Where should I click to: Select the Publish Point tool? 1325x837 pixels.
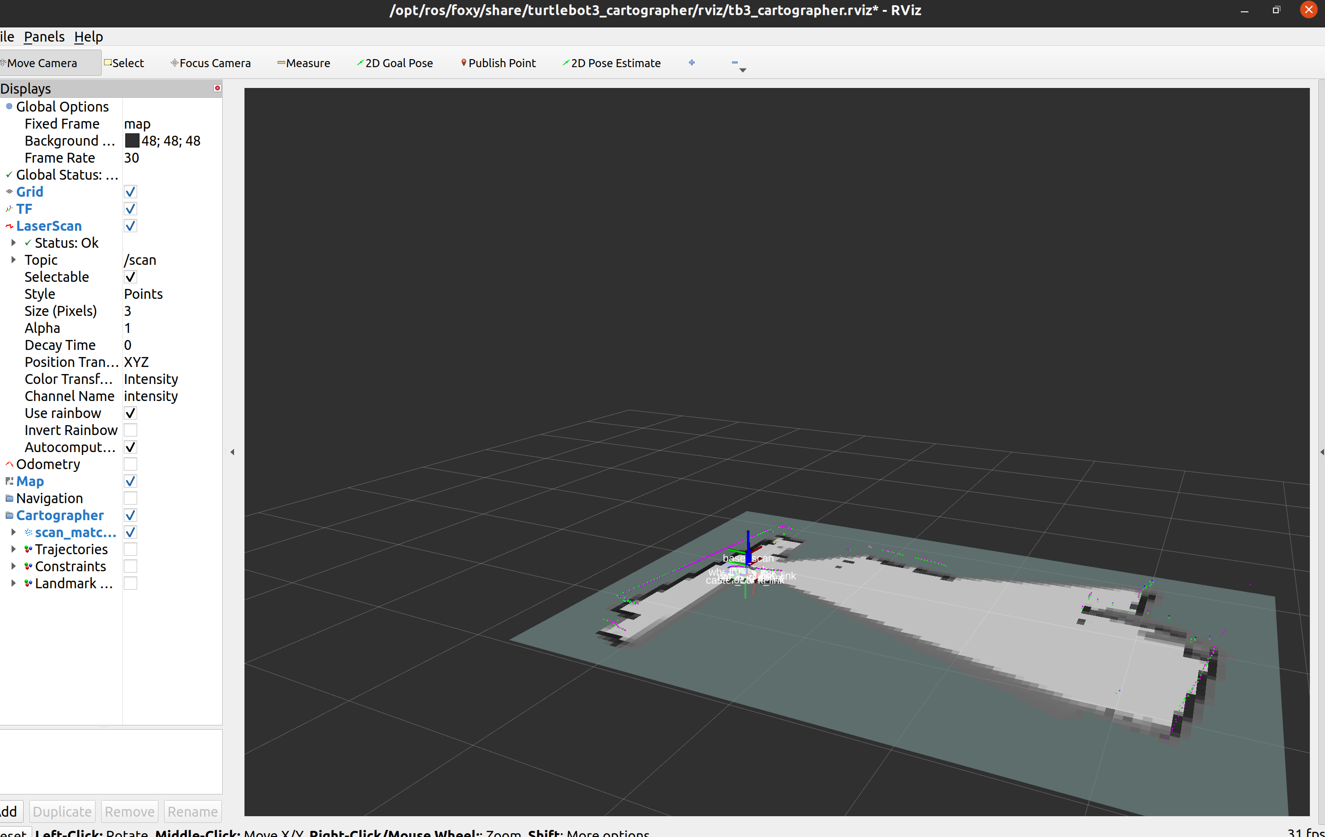coord(498,63)
